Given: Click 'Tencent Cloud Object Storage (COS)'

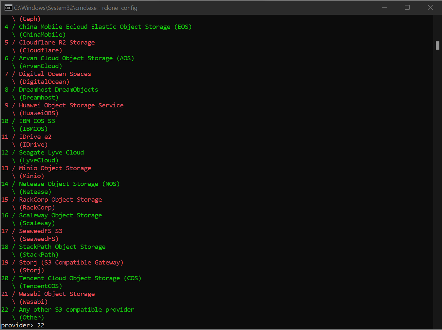Looking at the screenshot, I should point(80,278).
